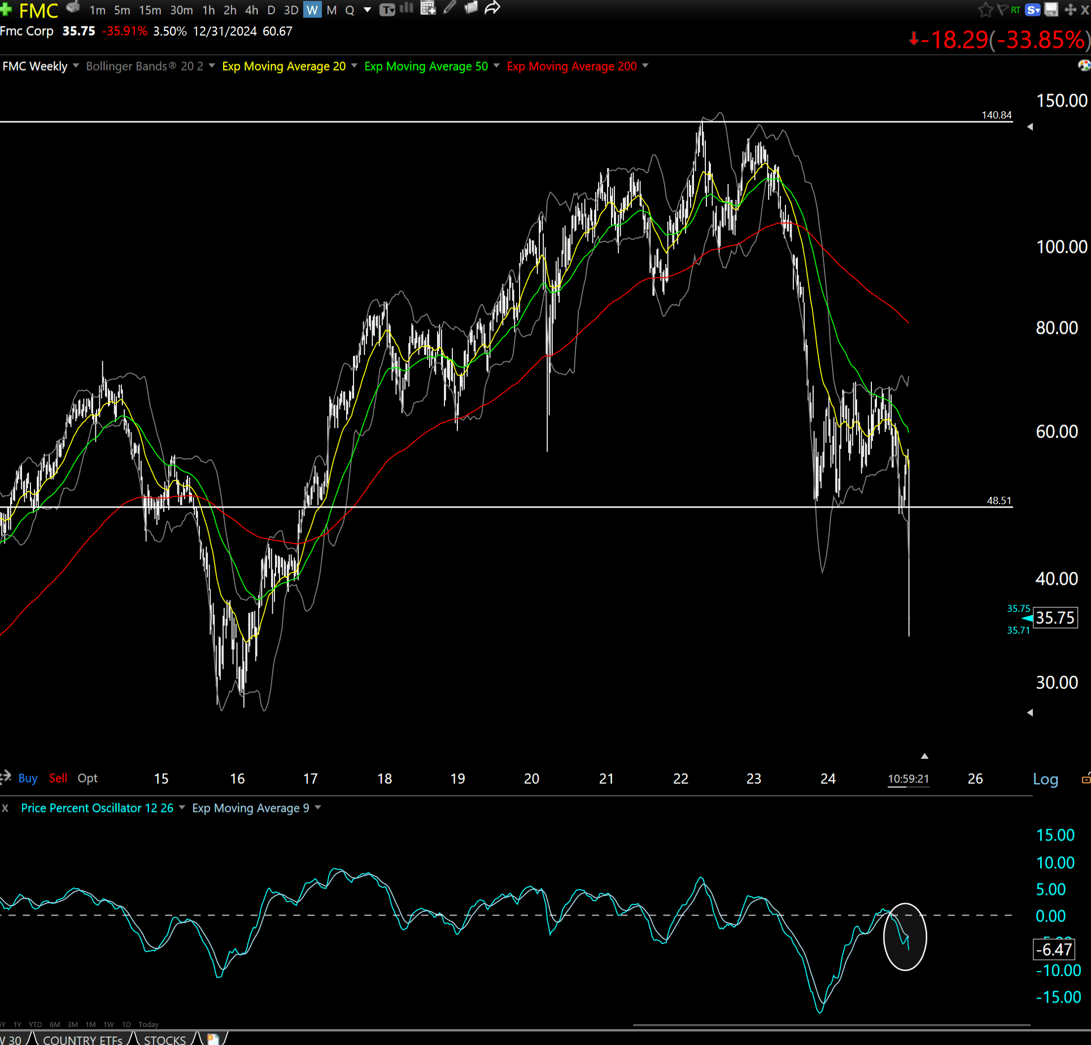Click the Buy button
1091x1045 pixels.
point(28,778)
